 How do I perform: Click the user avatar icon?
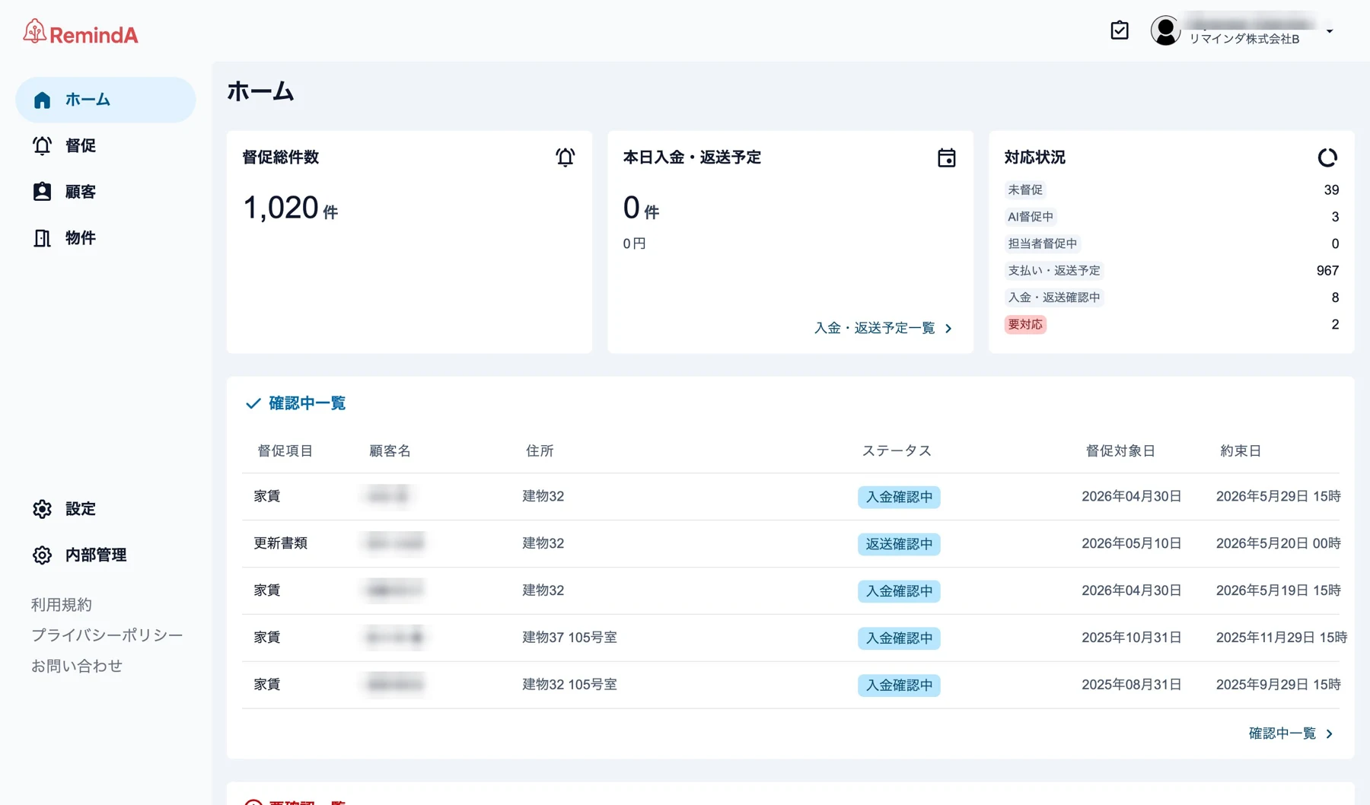[1164, 30]
